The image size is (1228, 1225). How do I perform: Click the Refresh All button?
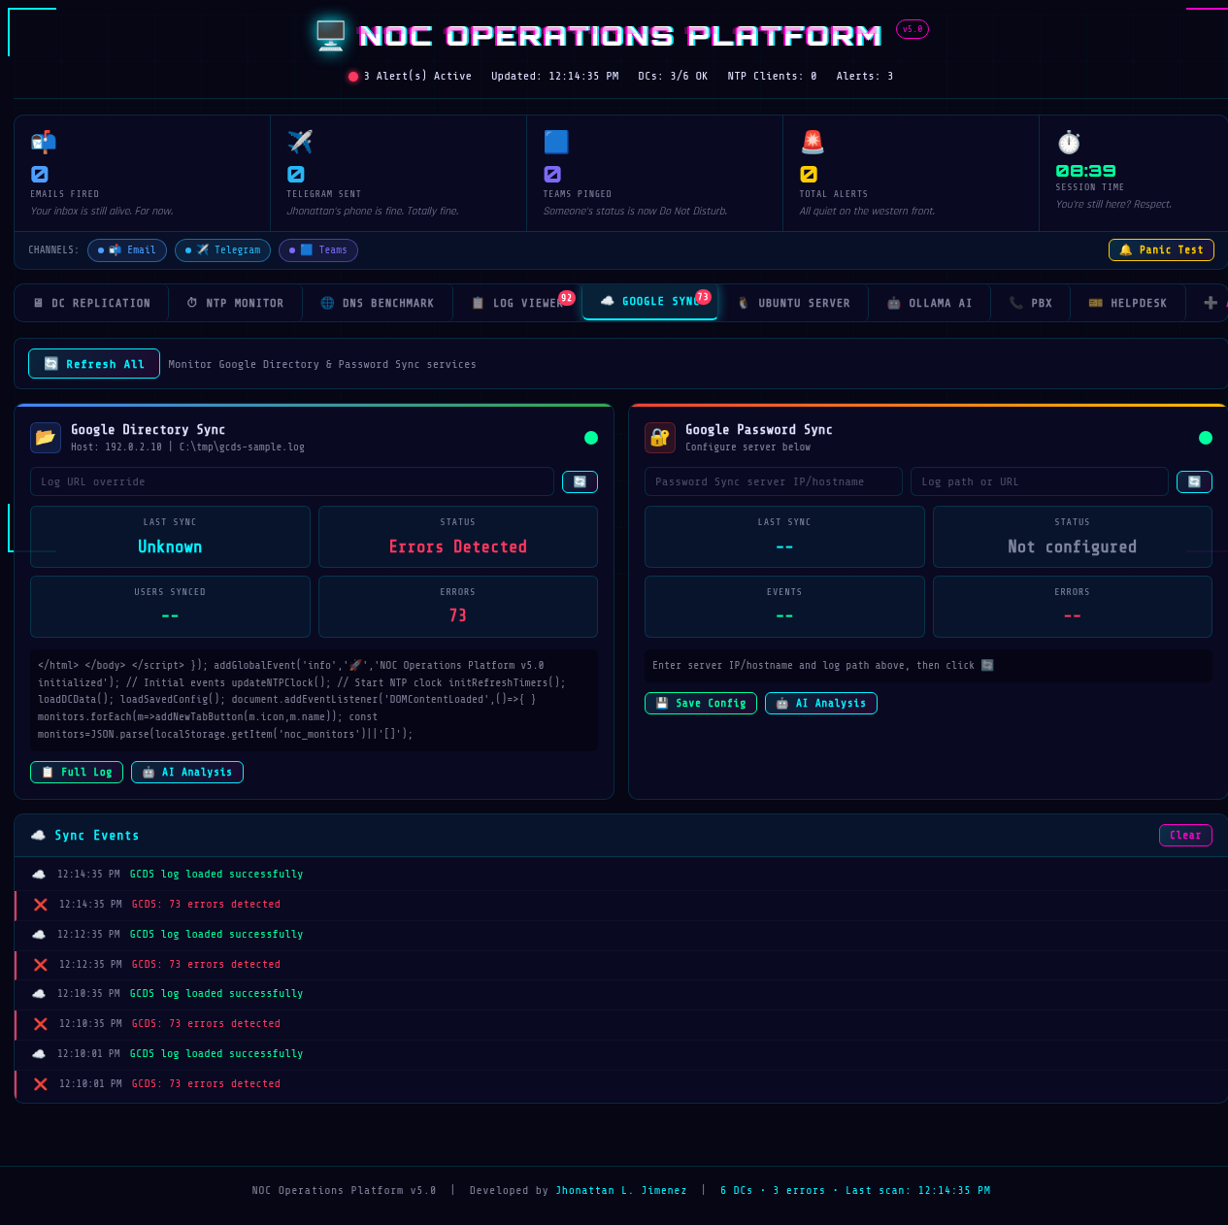[x=94, y=364]
